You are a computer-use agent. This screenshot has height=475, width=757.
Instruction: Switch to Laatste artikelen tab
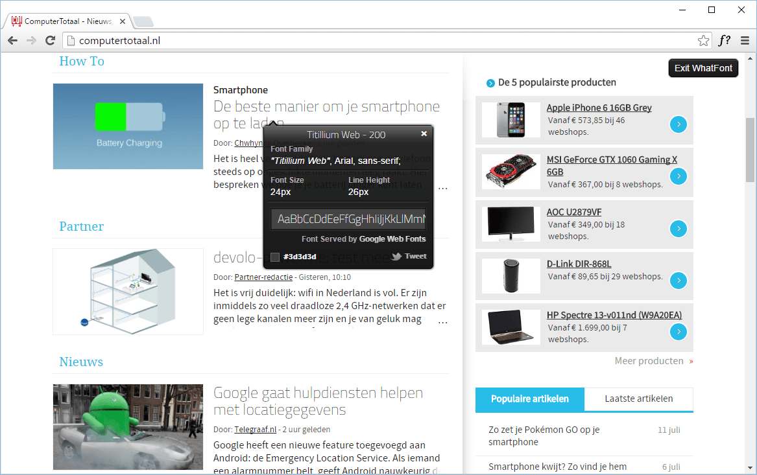pos(639,399)
